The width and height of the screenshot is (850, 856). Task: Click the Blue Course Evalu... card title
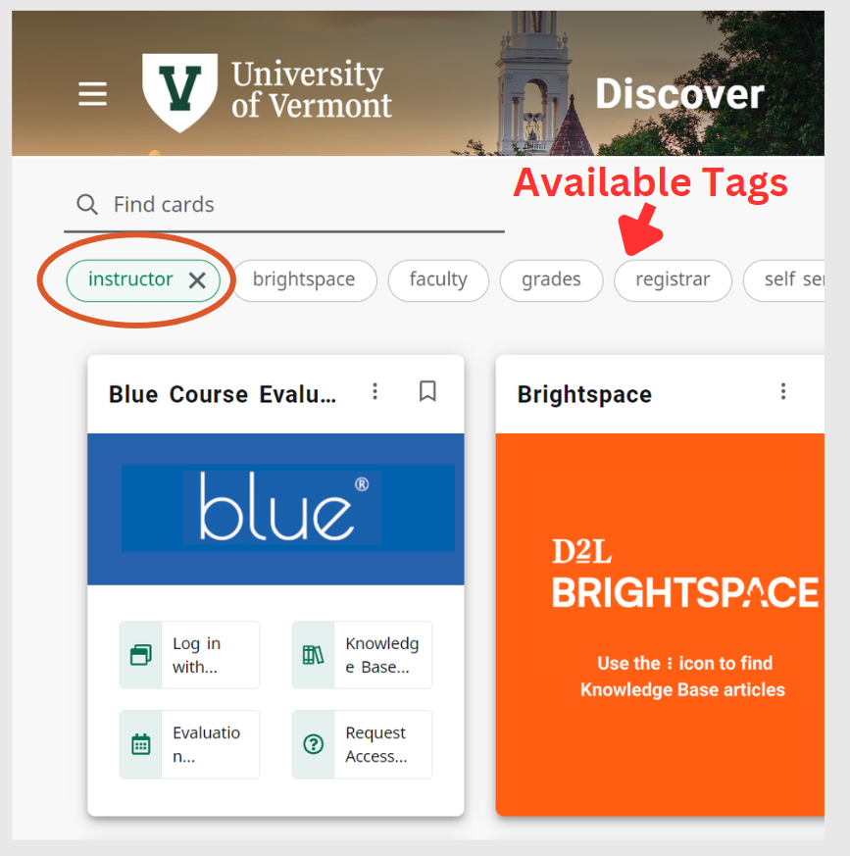(223, 394)
